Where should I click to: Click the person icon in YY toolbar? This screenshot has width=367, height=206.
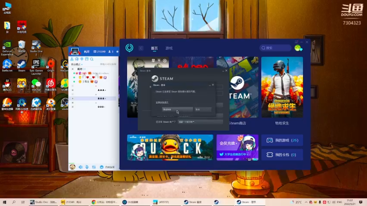pyautogui.click(x=72, y=59)
